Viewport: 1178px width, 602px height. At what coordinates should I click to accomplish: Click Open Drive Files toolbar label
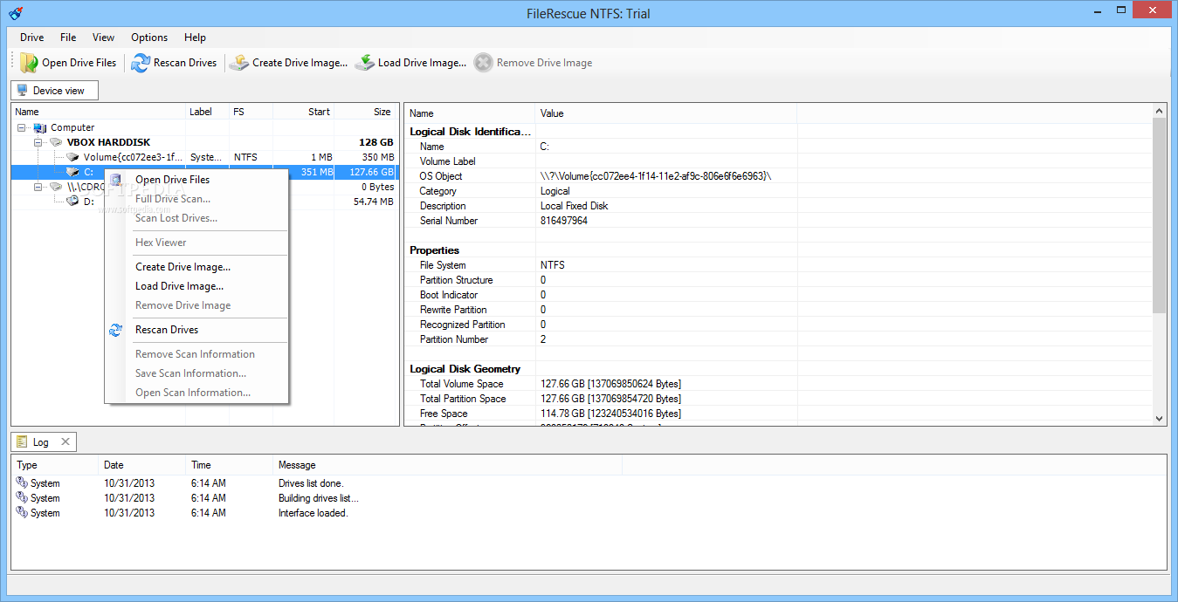pos(79,63)
